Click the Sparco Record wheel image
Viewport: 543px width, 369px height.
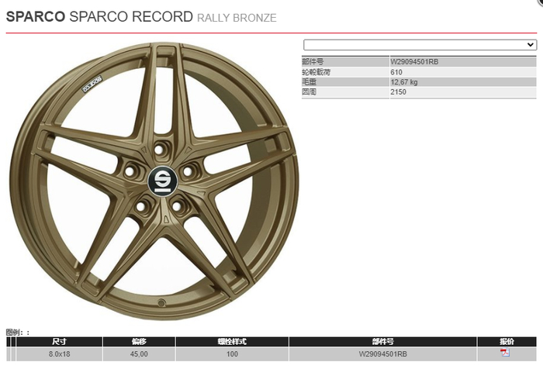[x=154, y=180]
